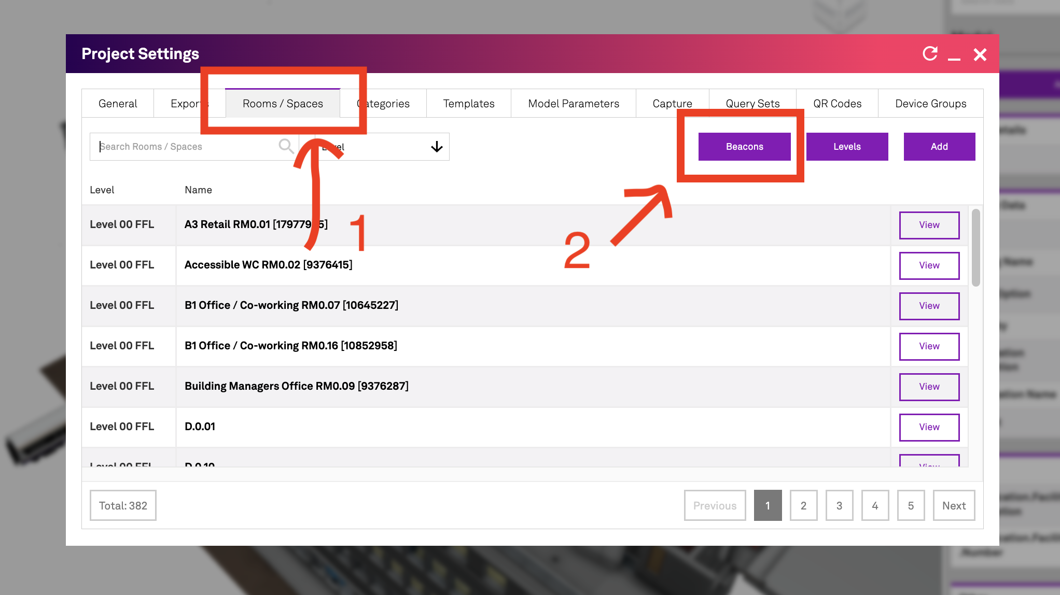Image resolution: width=1060 pixels, height=595 pixels.
Task: View the Accessible WC RM0.02 room
Action: pos(929,265)
